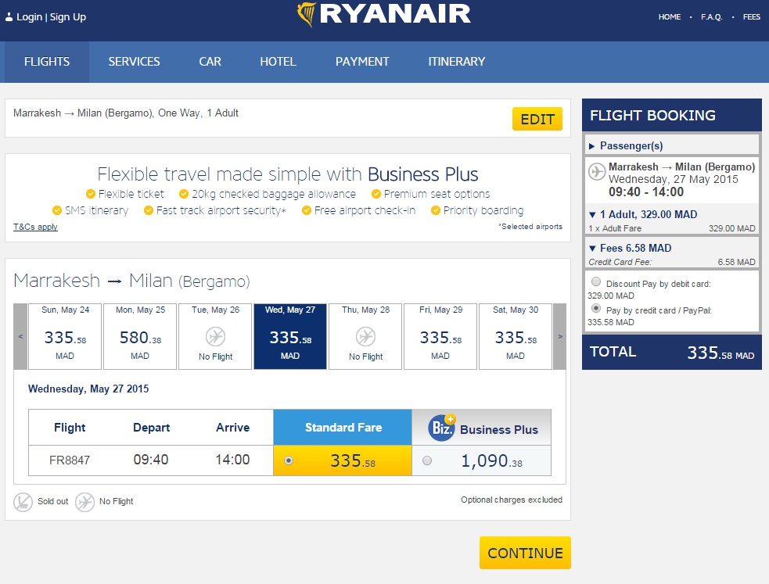
Task: Open the ITINERARY tab
Action: coord(457,62)
